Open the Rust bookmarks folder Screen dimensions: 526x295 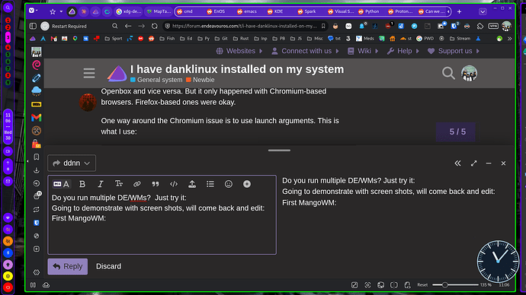241,39
